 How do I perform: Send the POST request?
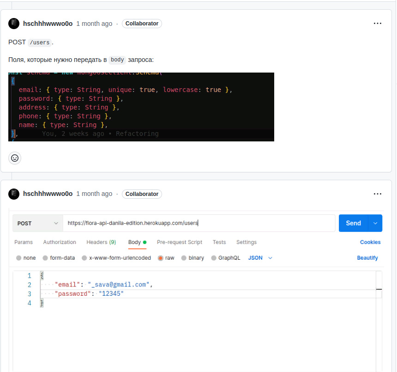pyautogui.click(x=353, y=223)
